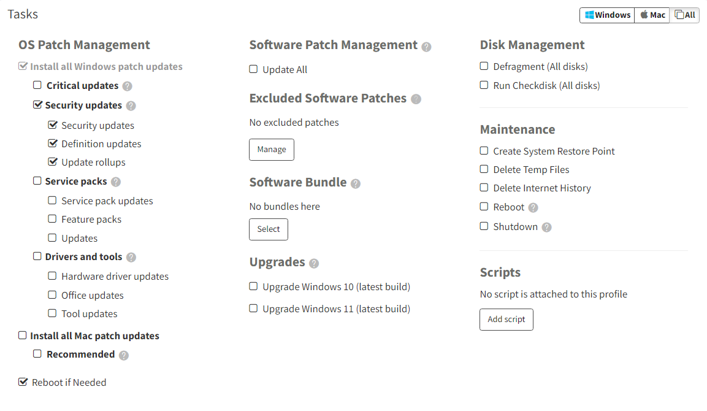The width and height of the screenshot is (707, 411).
Task: Show help for Recommended Mac updates
Action: point(124,356)
